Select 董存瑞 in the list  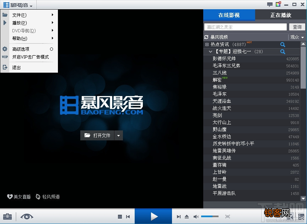point(252,165)
